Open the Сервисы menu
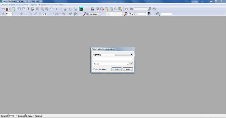This screenshot has width=226, height=118. 54,5
